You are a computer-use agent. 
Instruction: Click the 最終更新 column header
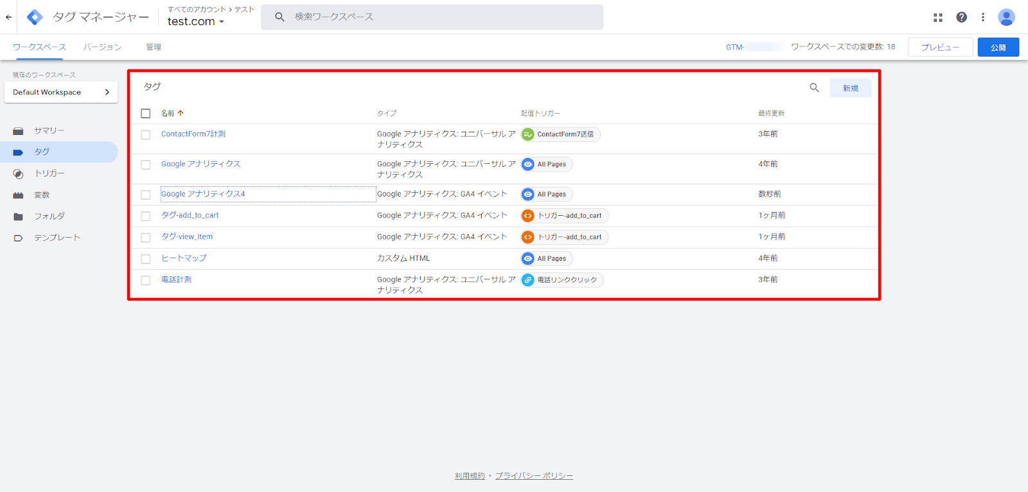[x=772, y=113]
